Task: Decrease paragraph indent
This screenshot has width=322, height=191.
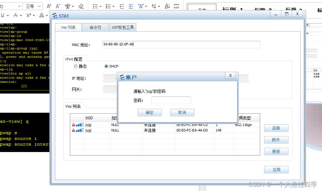Action: click(x=122, y=6)
